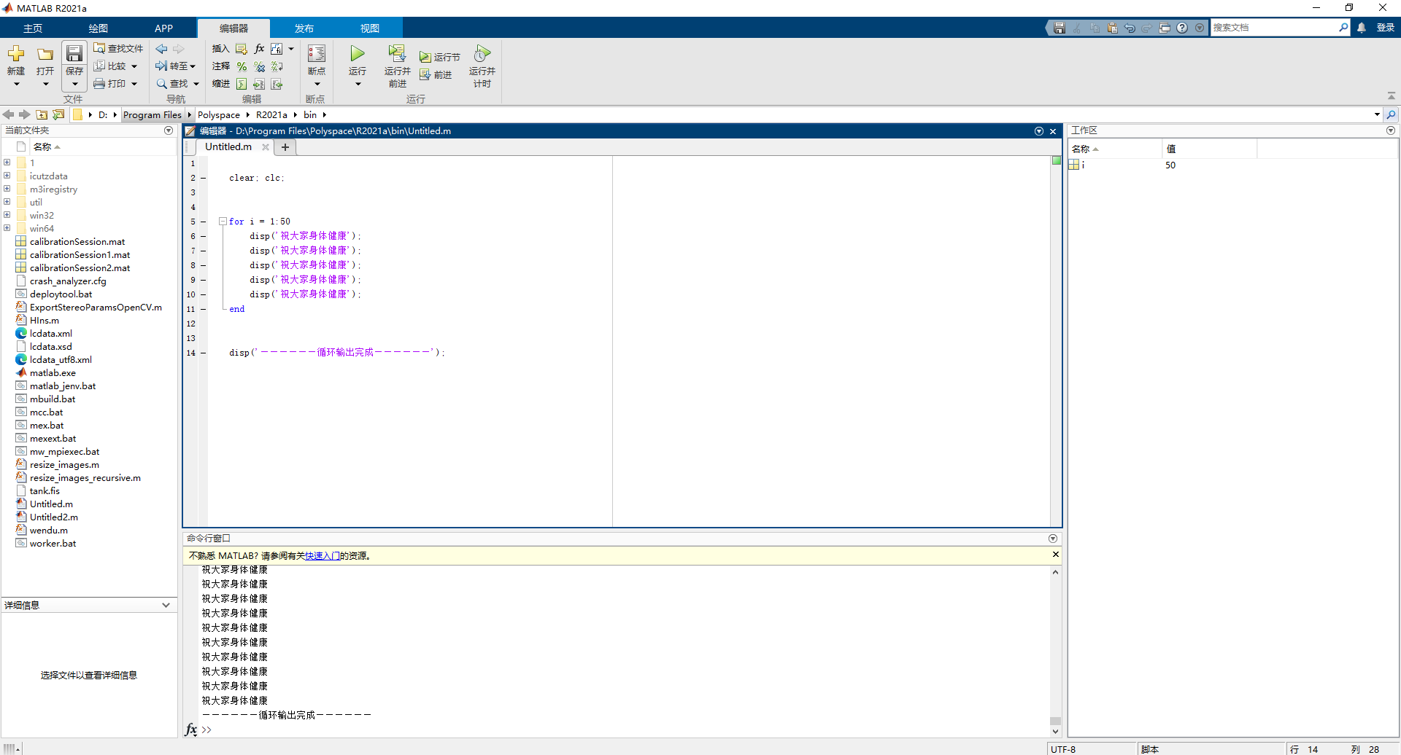Switch to the View (视图) tab

pyautogui.click(x=370, y=28)
